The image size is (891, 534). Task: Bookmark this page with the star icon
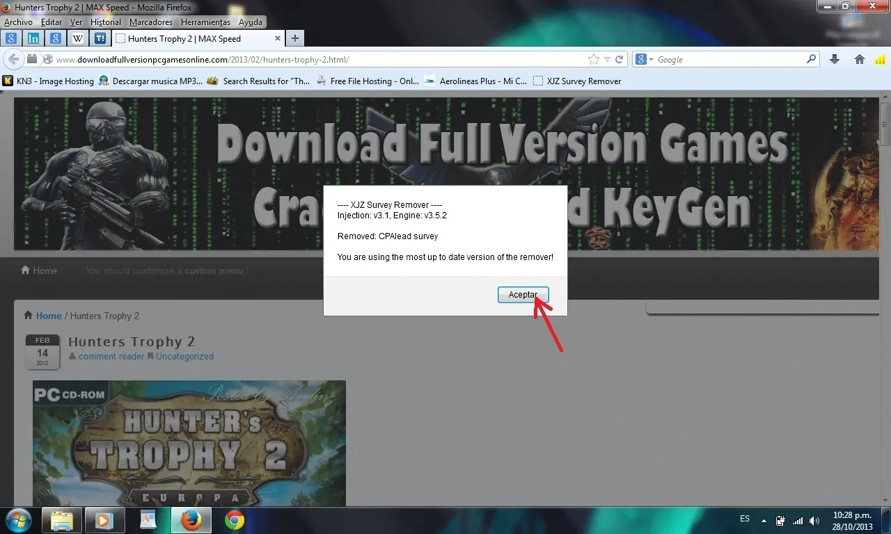[x=594, y=60]
